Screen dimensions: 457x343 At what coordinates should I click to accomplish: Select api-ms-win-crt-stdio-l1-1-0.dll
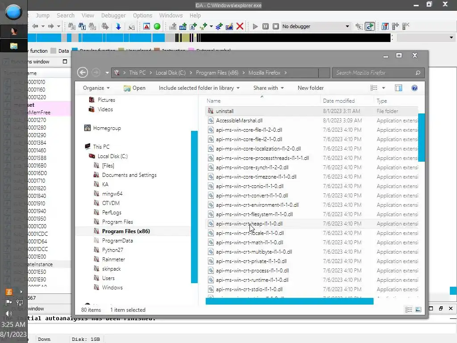click(x=312, y=289)
